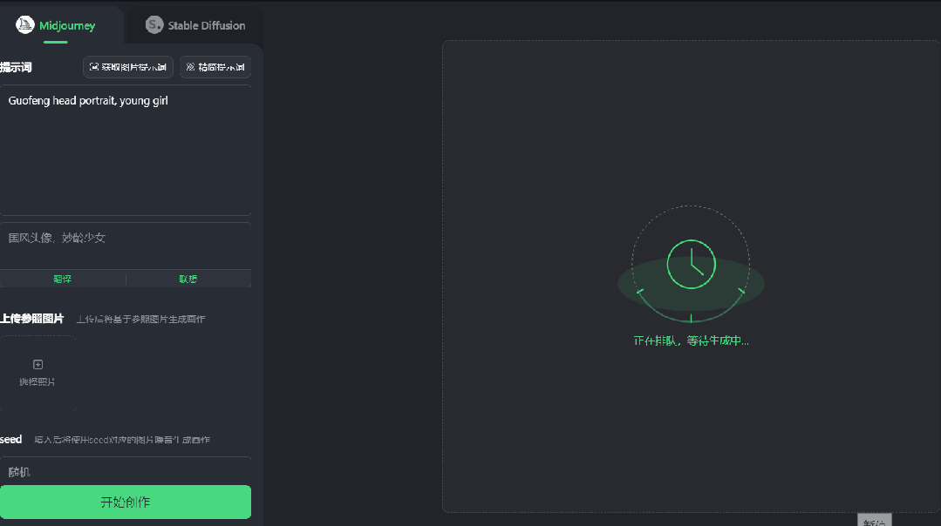Click the grey button below the canvas
Screen dimensions: 941x526
(x=875, y=520)
